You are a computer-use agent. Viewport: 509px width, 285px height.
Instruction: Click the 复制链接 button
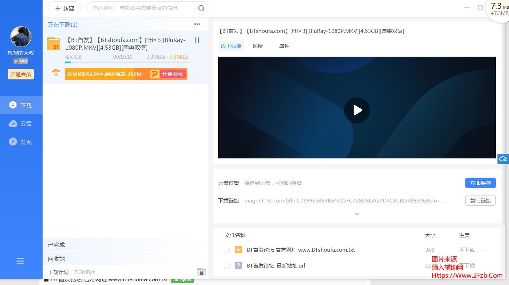click(480, 200)
